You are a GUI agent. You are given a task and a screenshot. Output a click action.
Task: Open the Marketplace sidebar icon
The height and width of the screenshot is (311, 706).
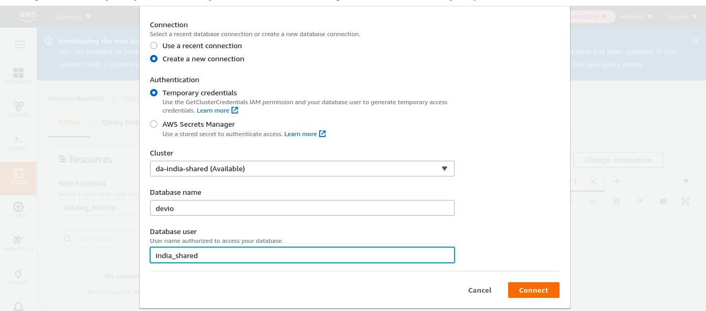point(18,242)
